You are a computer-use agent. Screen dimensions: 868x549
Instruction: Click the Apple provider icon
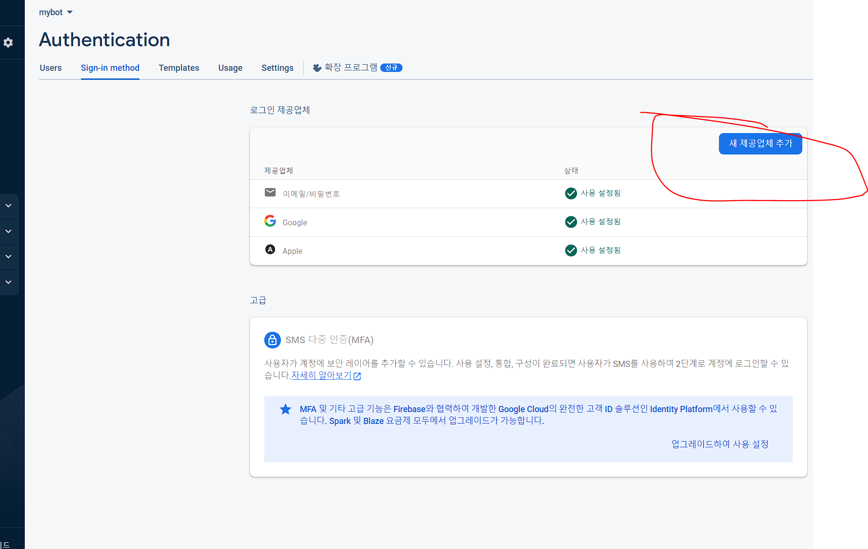point(270,250)
